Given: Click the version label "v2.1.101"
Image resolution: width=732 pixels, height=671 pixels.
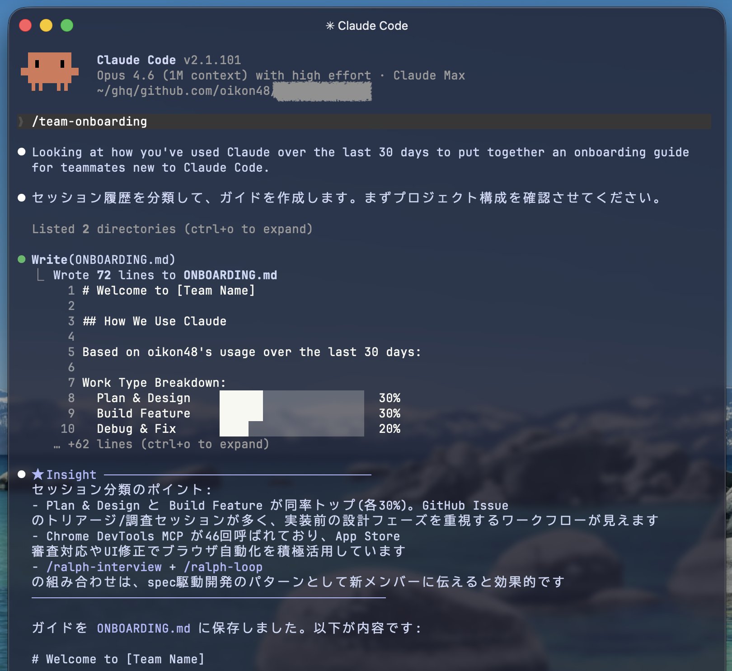Looking at the screenshot, I should tap(212, 60).
